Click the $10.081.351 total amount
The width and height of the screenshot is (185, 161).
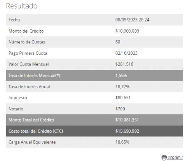click(127, 120)
